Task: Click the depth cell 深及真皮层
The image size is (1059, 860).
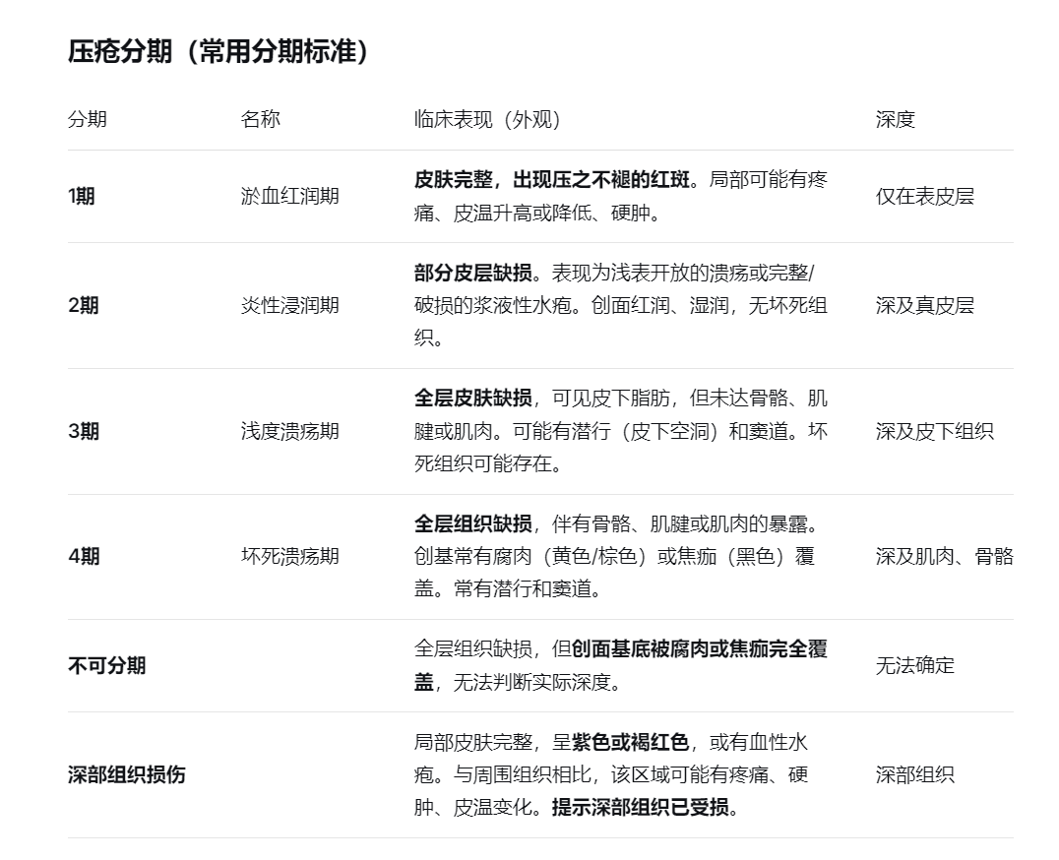Action: point(925,305)
